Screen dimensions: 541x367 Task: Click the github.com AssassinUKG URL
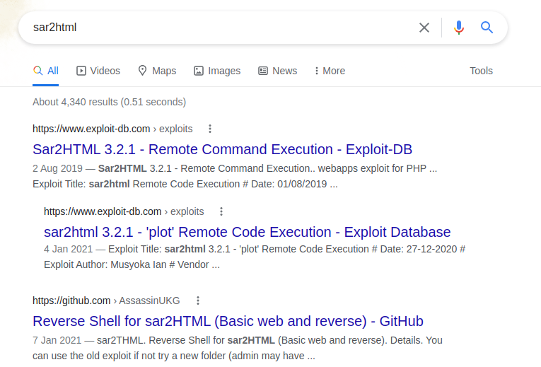(106, 301)
